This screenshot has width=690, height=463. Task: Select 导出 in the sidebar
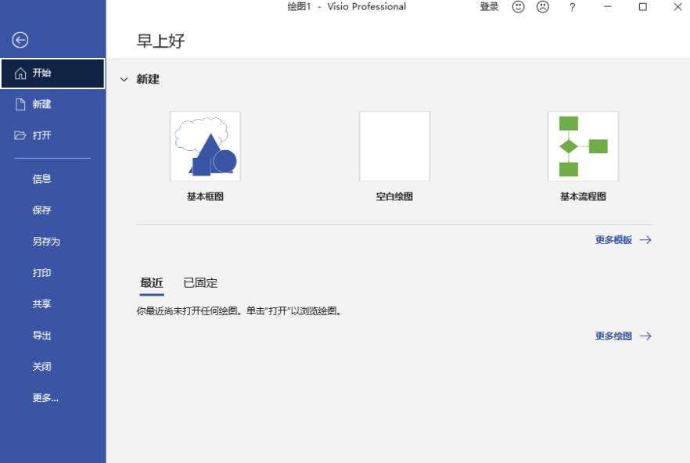pos(53,336)
